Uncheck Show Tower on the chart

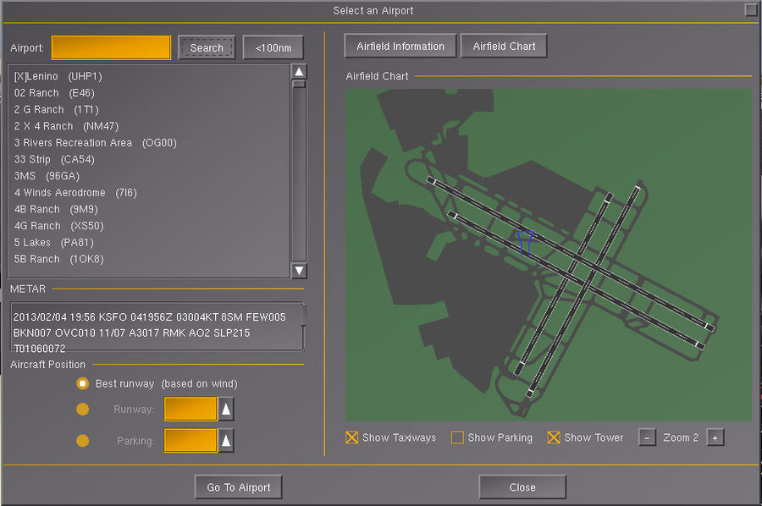pos(554,437)
